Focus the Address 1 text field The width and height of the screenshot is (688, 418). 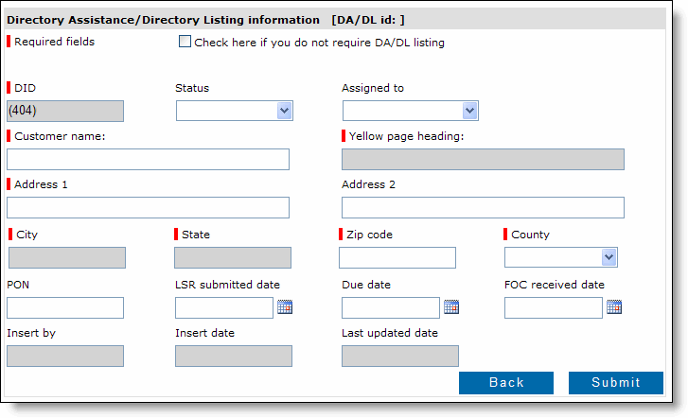148,207
